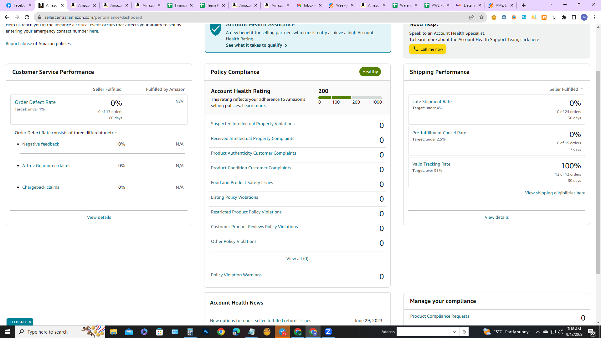Open Chargeback claims link
The height and width of the screenshot is (338, 601).
tap(41, 187)
